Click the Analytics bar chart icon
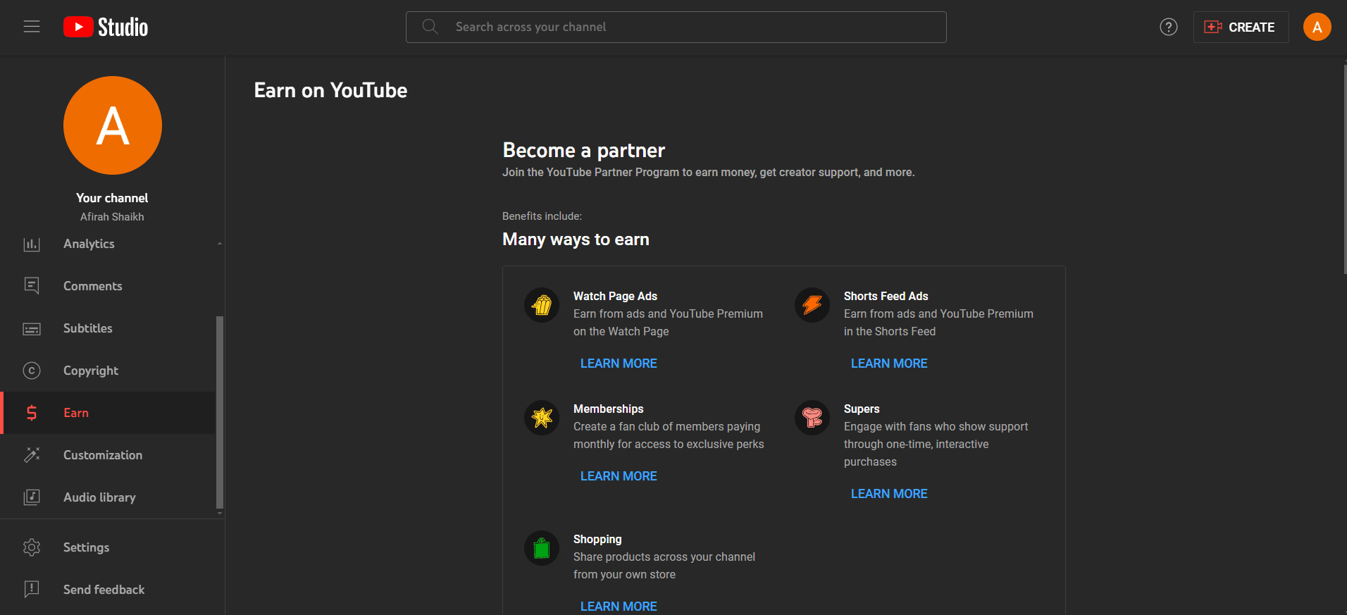The height and width of the screenshot is (615, 1347). [32, 244]
